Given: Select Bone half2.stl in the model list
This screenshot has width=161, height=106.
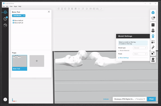Looking at the screenshot, I should click(x=18, y=21).
